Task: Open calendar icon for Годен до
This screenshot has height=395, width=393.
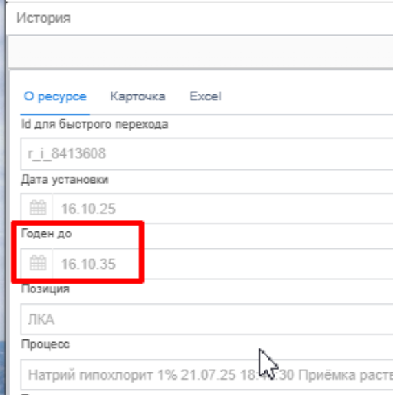Action: pos(38,263)
